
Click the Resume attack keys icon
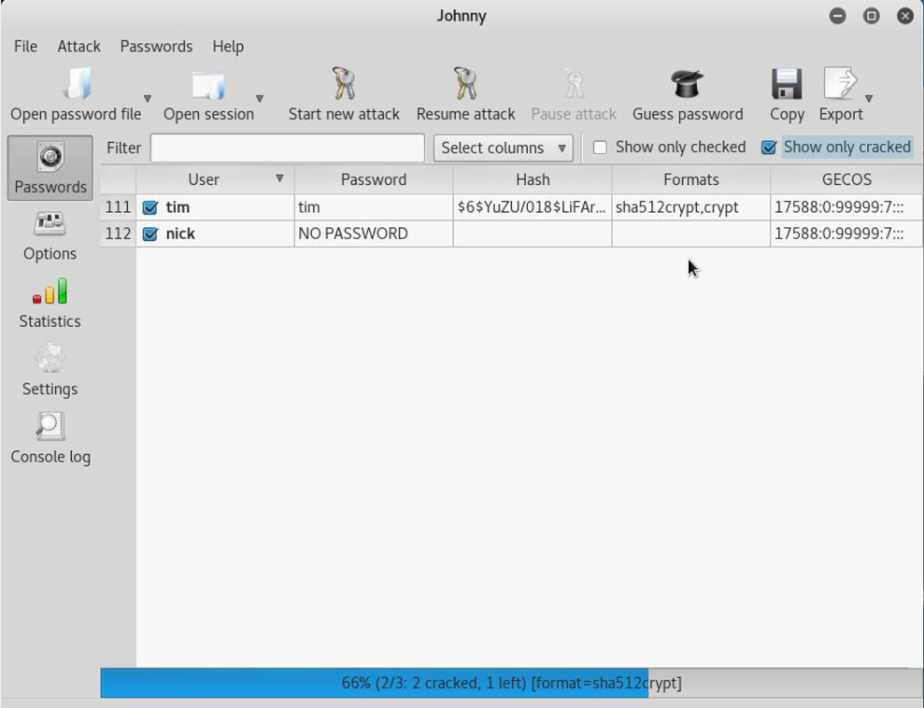click(465, 83)
